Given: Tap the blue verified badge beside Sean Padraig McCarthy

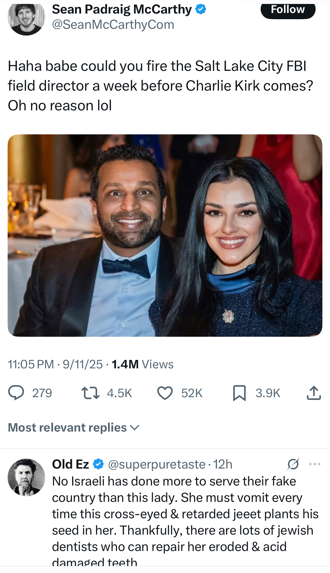Looking at the screenshot, I should pyautogui.click(x=201, y=9).
